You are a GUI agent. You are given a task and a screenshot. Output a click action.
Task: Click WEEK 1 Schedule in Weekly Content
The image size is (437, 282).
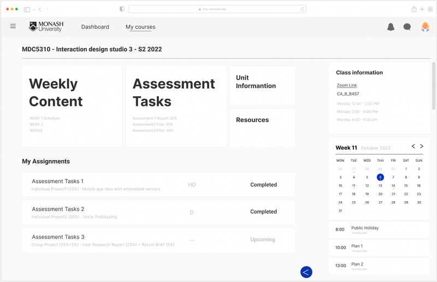[44, 118]
